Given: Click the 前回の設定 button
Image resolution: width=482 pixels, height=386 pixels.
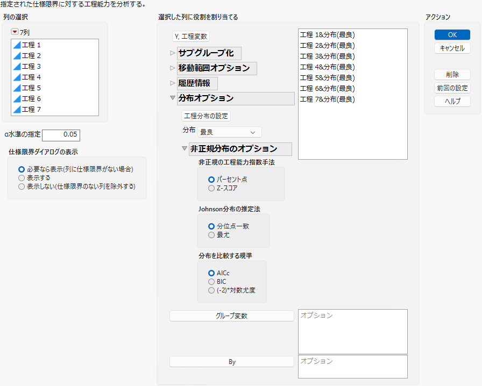Looking at the screenshot, I should [x=452, y=88].
